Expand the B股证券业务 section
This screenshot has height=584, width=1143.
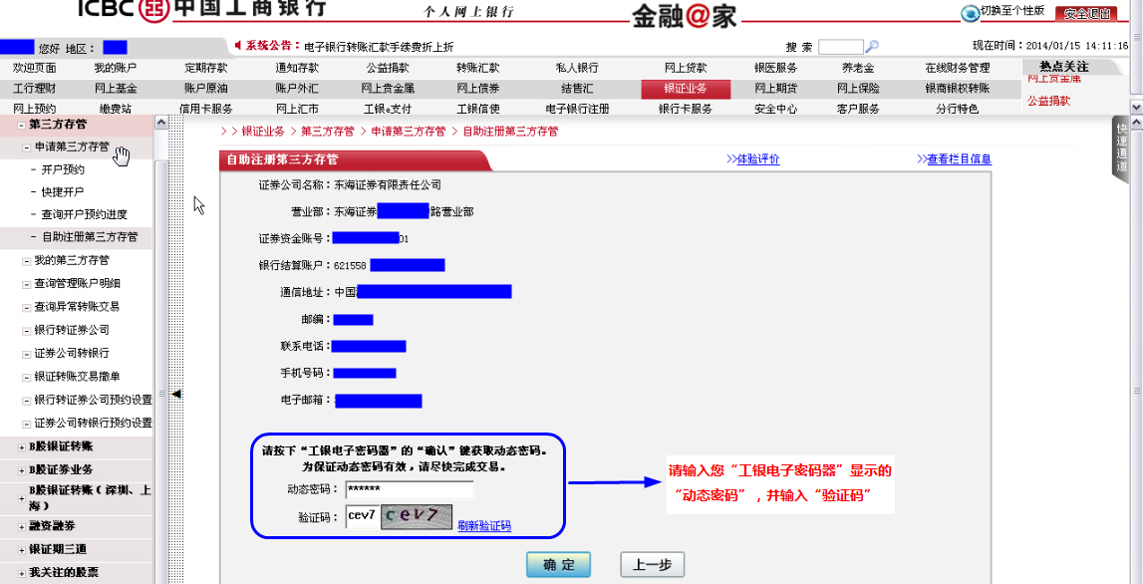pyautogui.click(x=22, y=470)
